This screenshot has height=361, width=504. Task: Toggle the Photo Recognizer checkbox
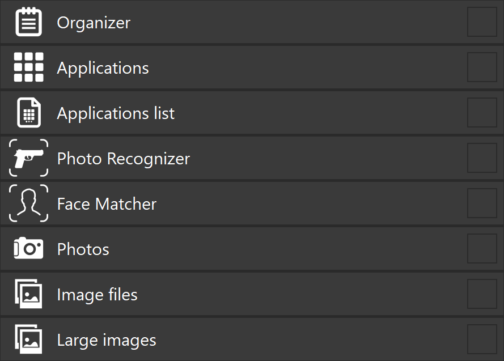482,158
